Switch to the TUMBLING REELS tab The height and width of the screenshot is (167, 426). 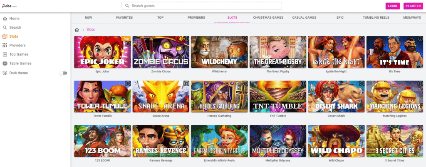click(x=376, y=17)
